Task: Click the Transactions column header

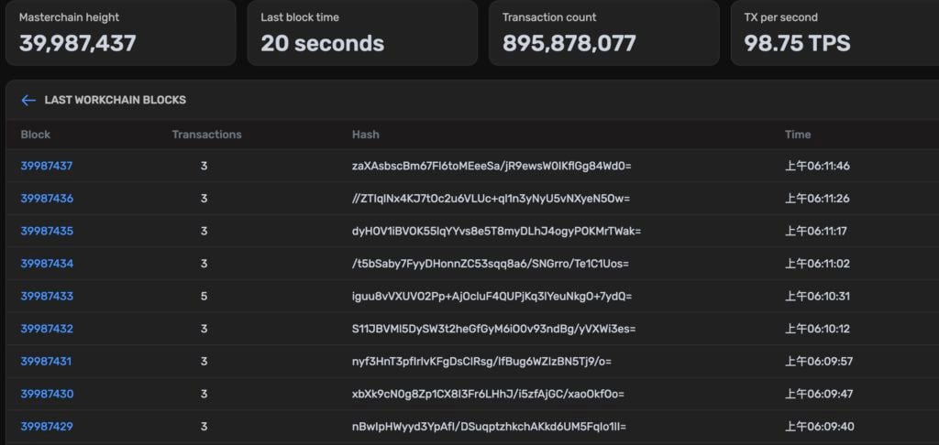Action: [206, 135]
